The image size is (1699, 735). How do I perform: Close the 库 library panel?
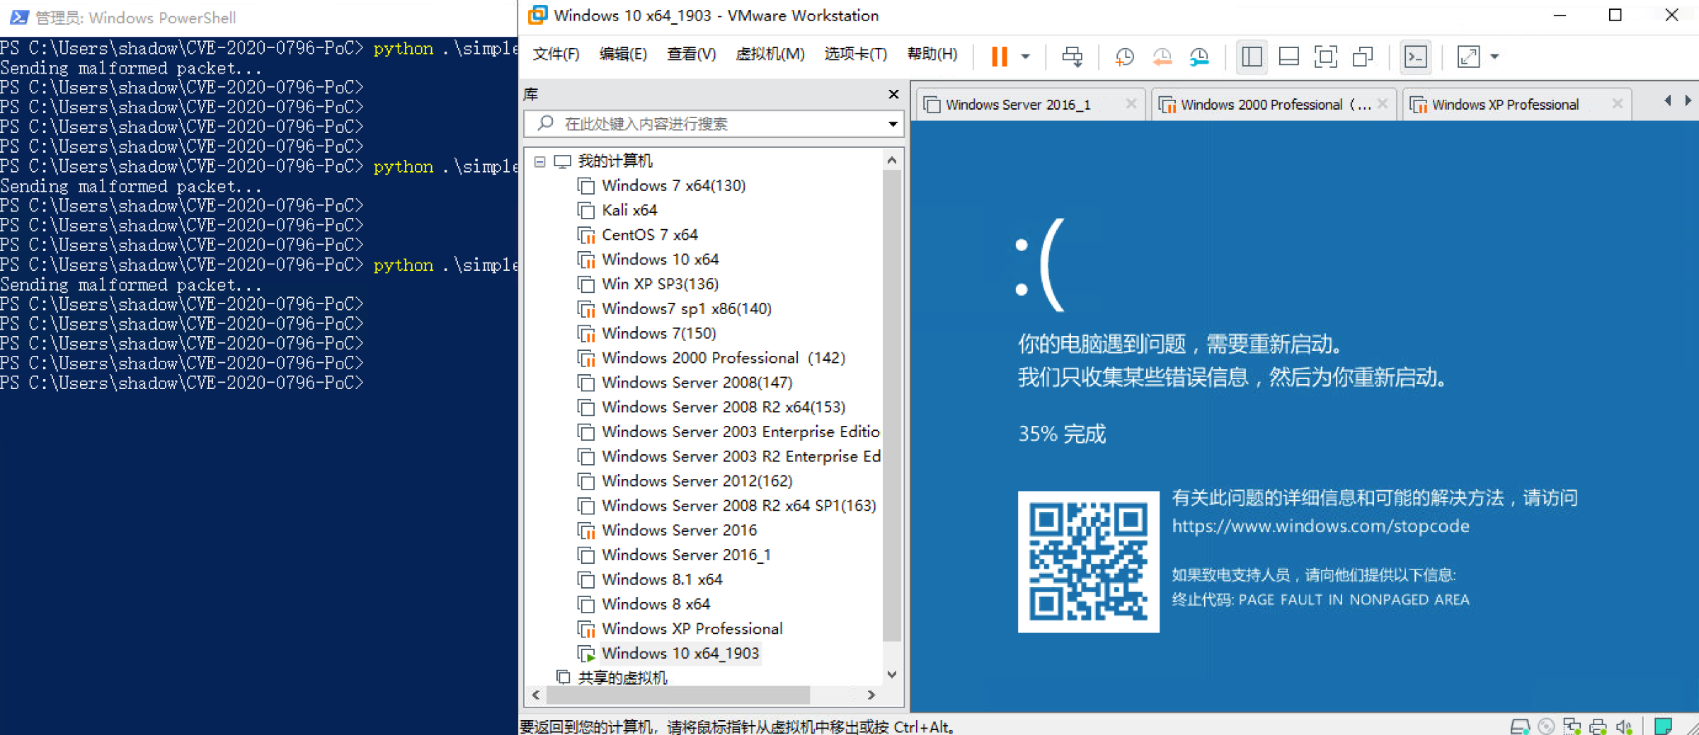click(x=893, y=94)
